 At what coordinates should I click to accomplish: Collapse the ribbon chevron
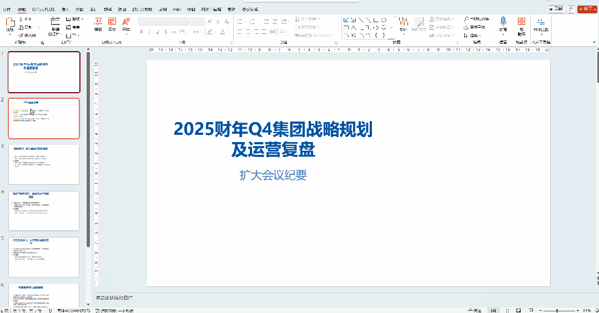(x=594, y=42)
